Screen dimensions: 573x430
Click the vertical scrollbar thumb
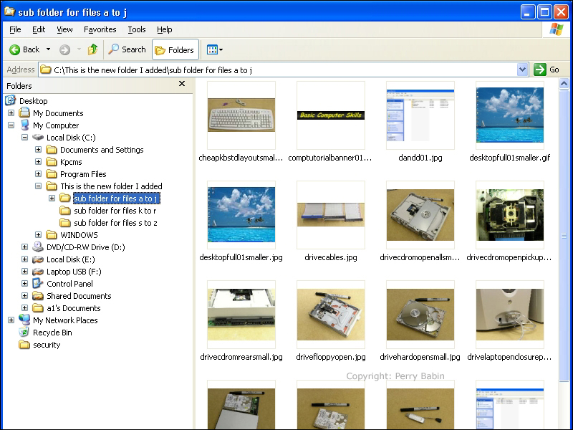(564, 236)
